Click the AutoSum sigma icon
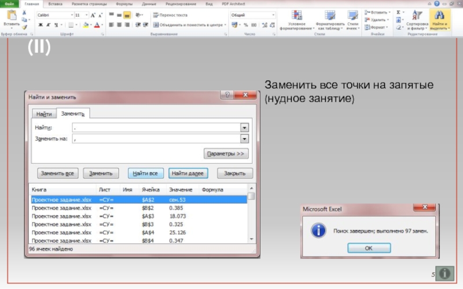 coord(399,12)
